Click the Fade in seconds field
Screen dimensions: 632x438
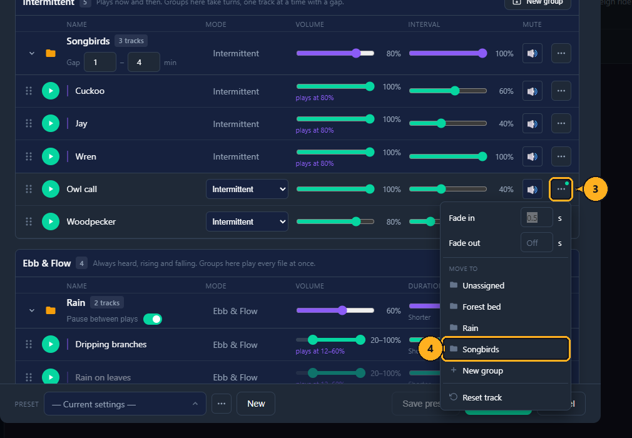coord(536,218)
